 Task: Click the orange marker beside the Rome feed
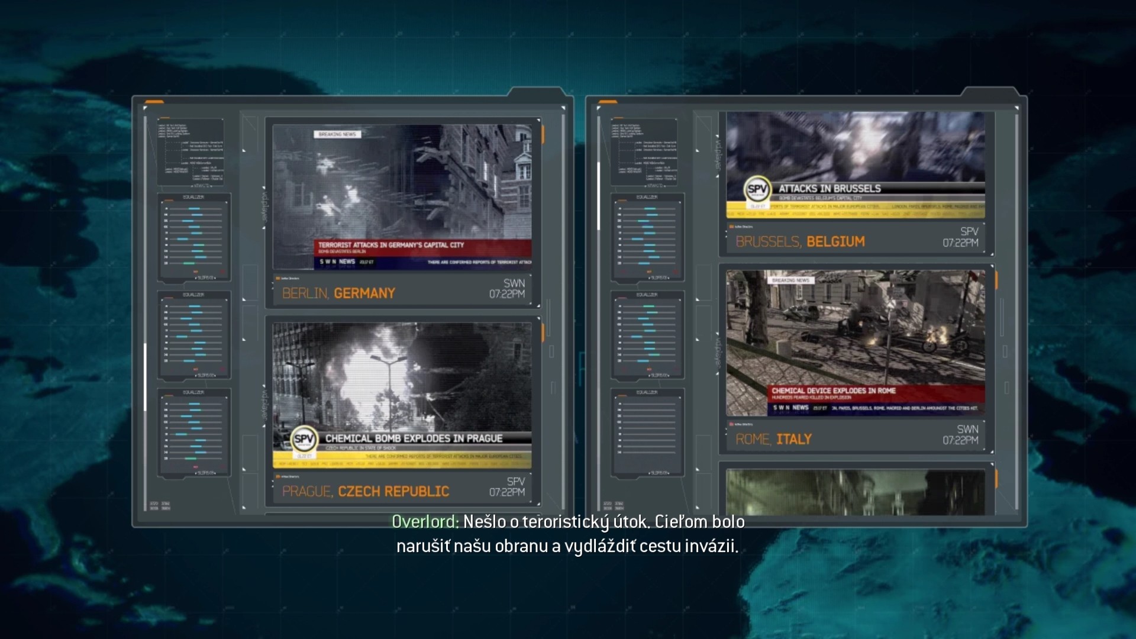point(996,280)
